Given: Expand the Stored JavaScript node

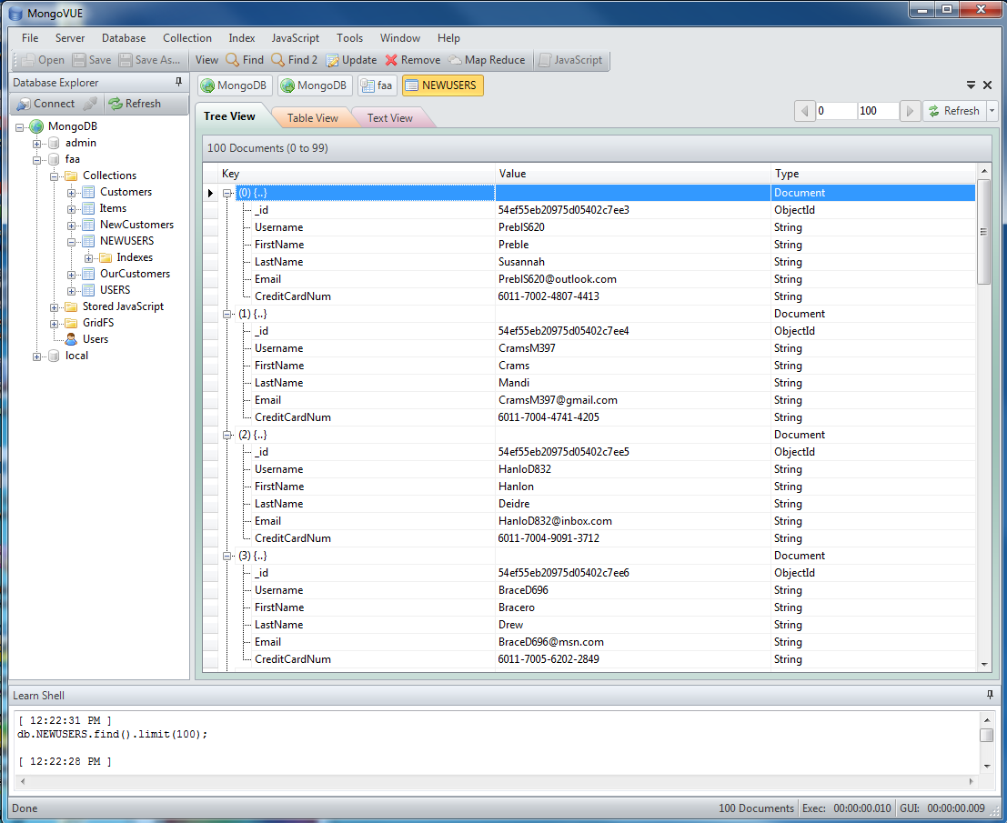Looking at the screenshot, I should 54,307.
